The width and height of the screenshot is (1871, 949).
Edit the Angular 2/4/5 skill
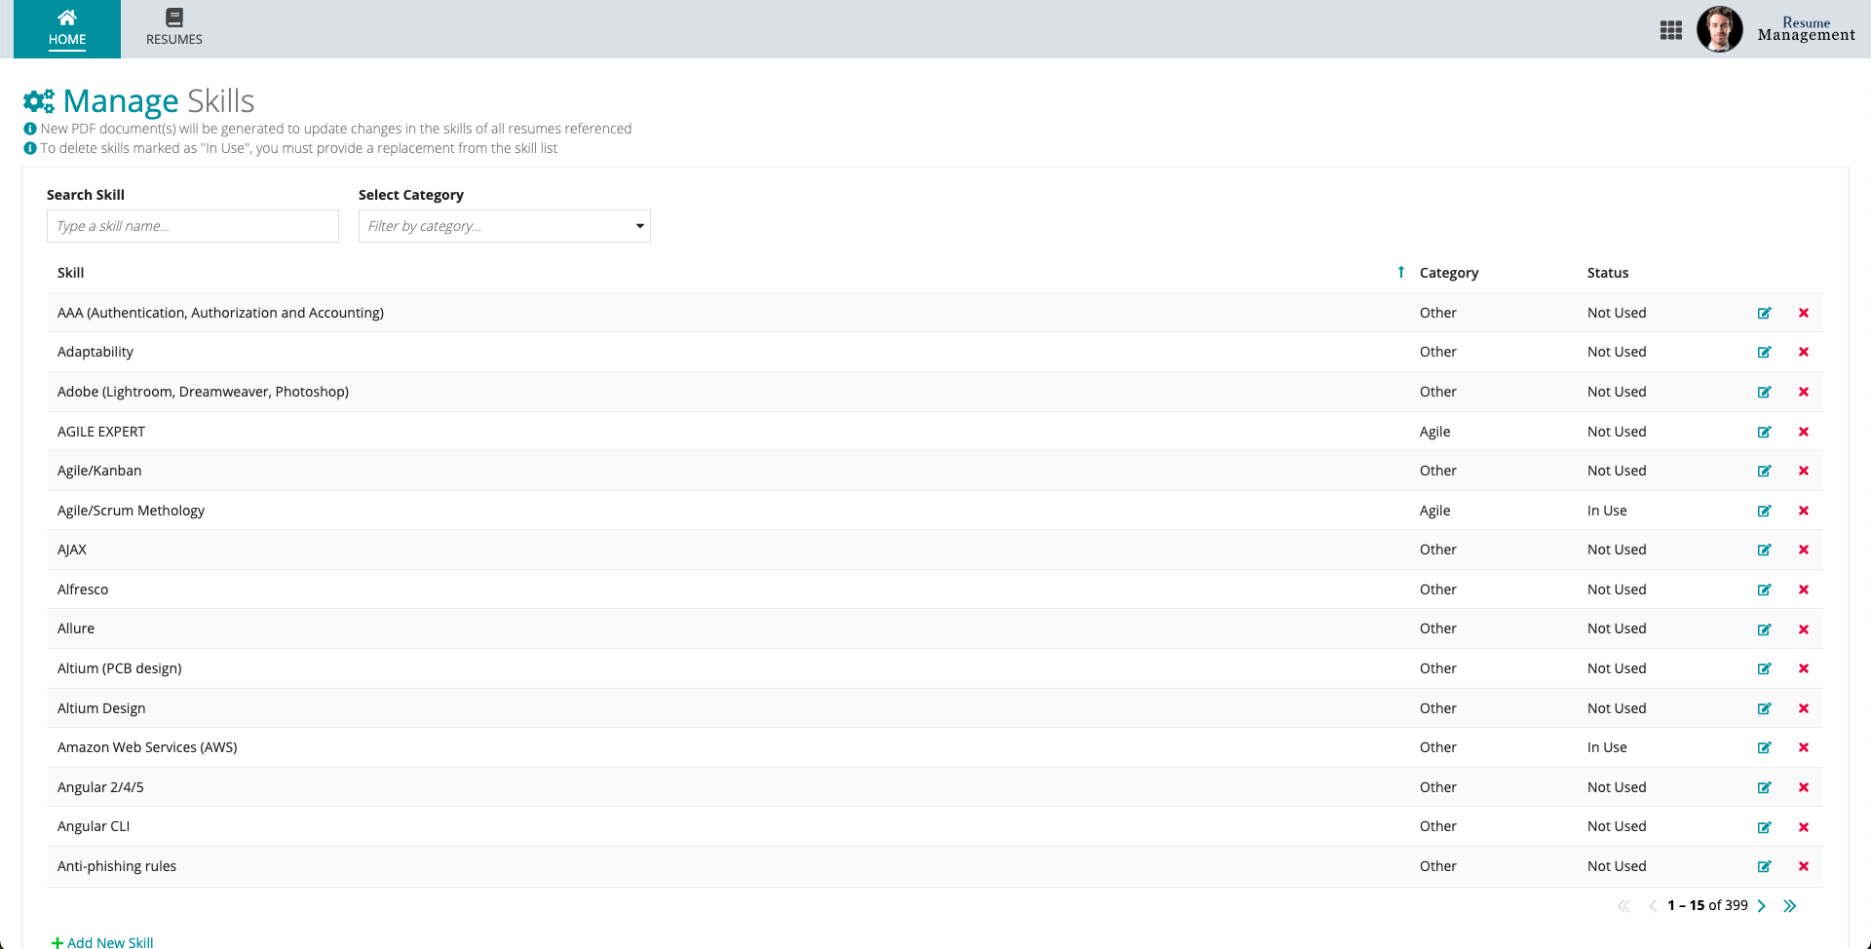click(1764, 787)
